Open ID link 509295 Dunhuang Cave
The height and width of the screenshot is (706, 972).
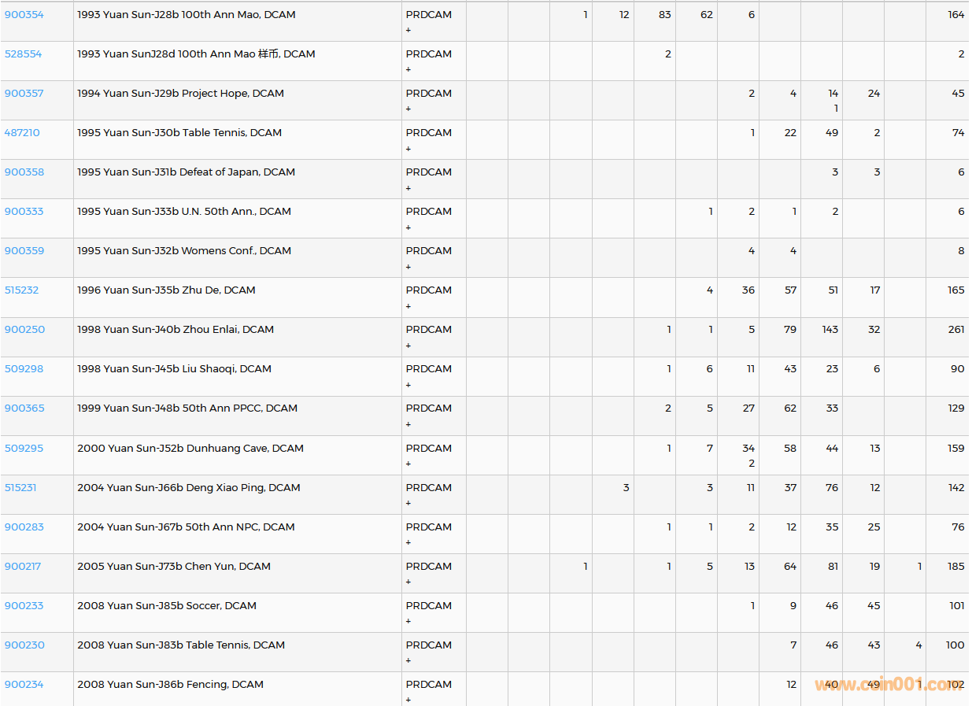pos(24,449)
